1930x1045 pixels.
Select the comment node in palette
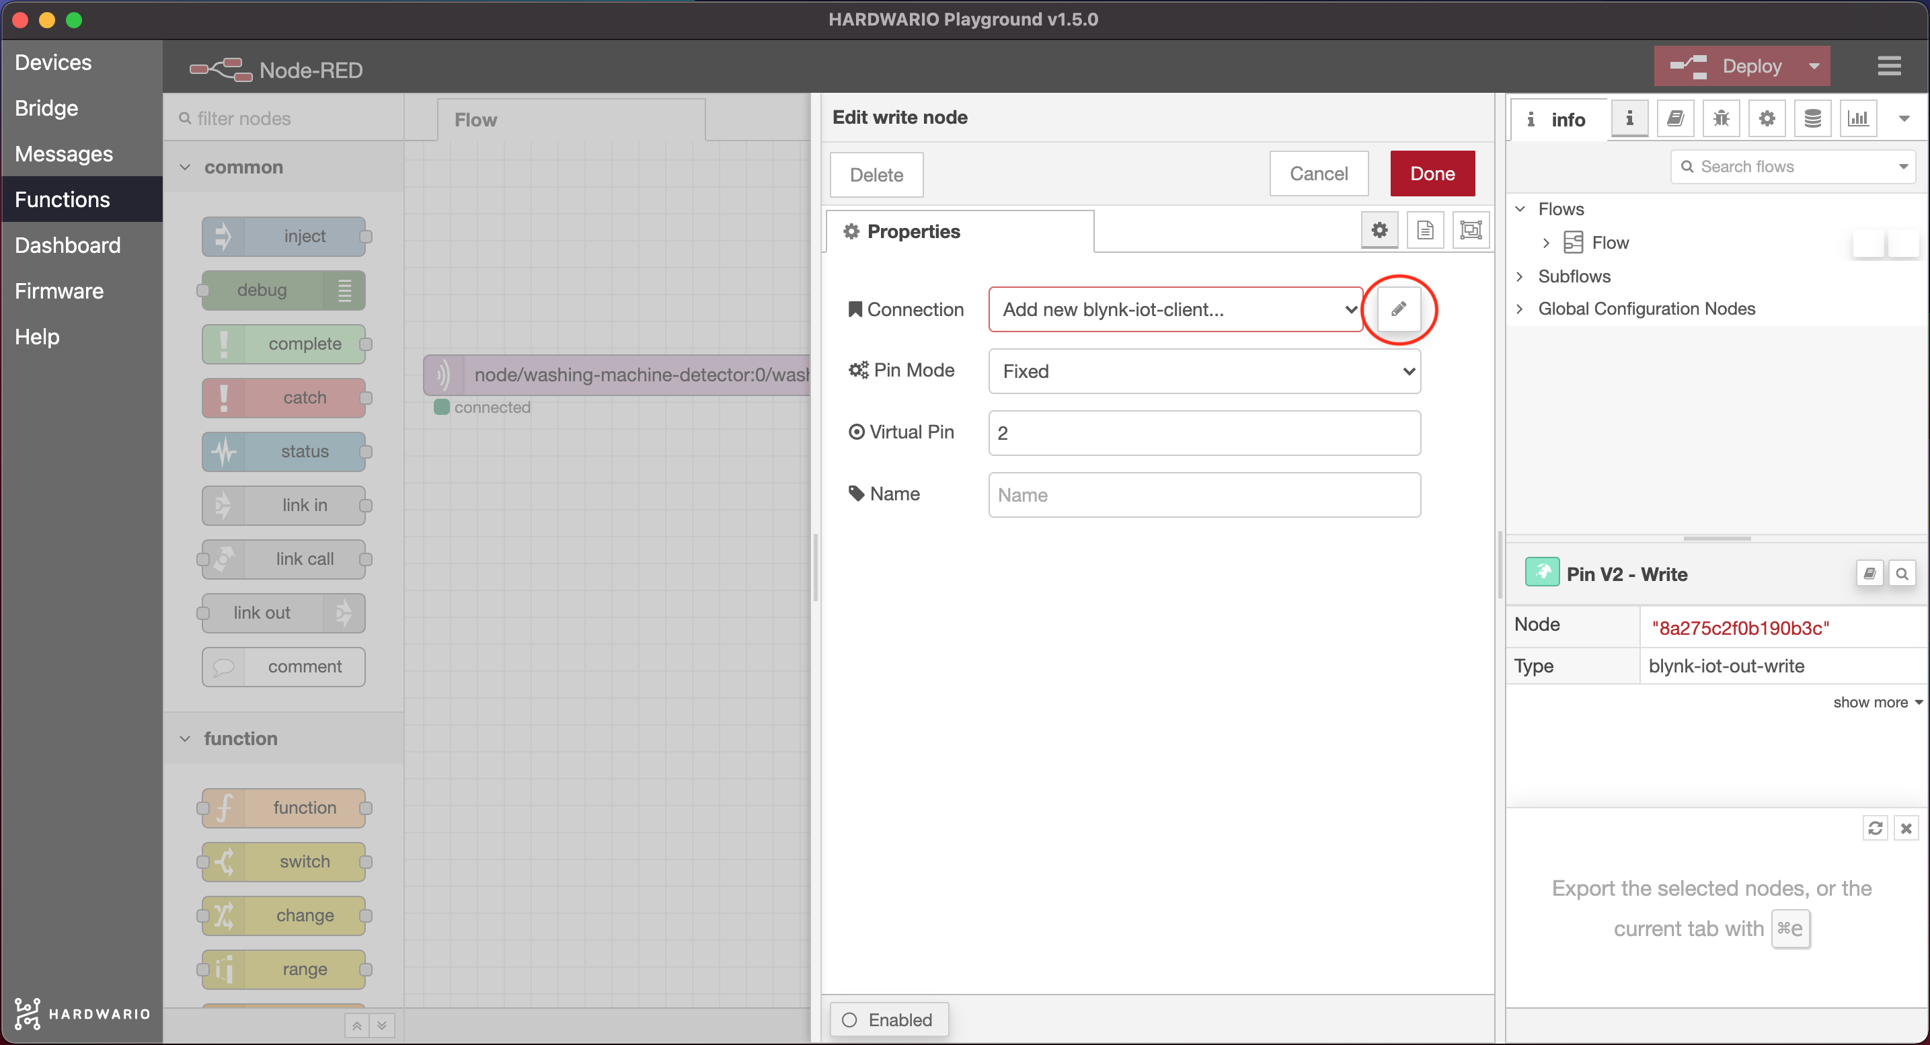284,666
